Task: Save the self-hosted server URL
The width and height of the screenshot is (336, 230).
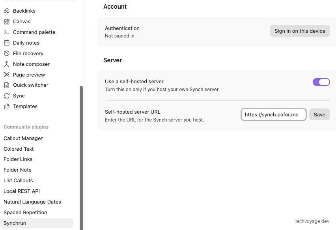Action: (x=319, y=115)
